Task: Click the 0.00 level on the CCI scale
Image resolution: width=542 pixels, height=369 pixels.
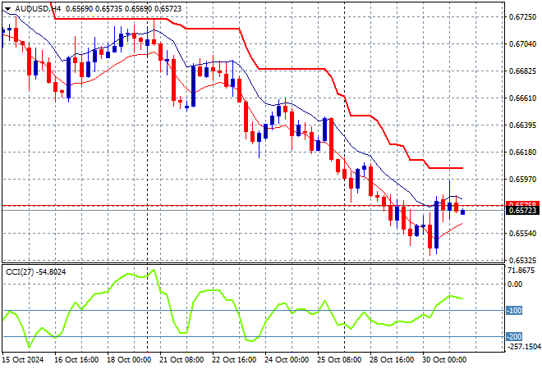Action: tap(516, 285)
